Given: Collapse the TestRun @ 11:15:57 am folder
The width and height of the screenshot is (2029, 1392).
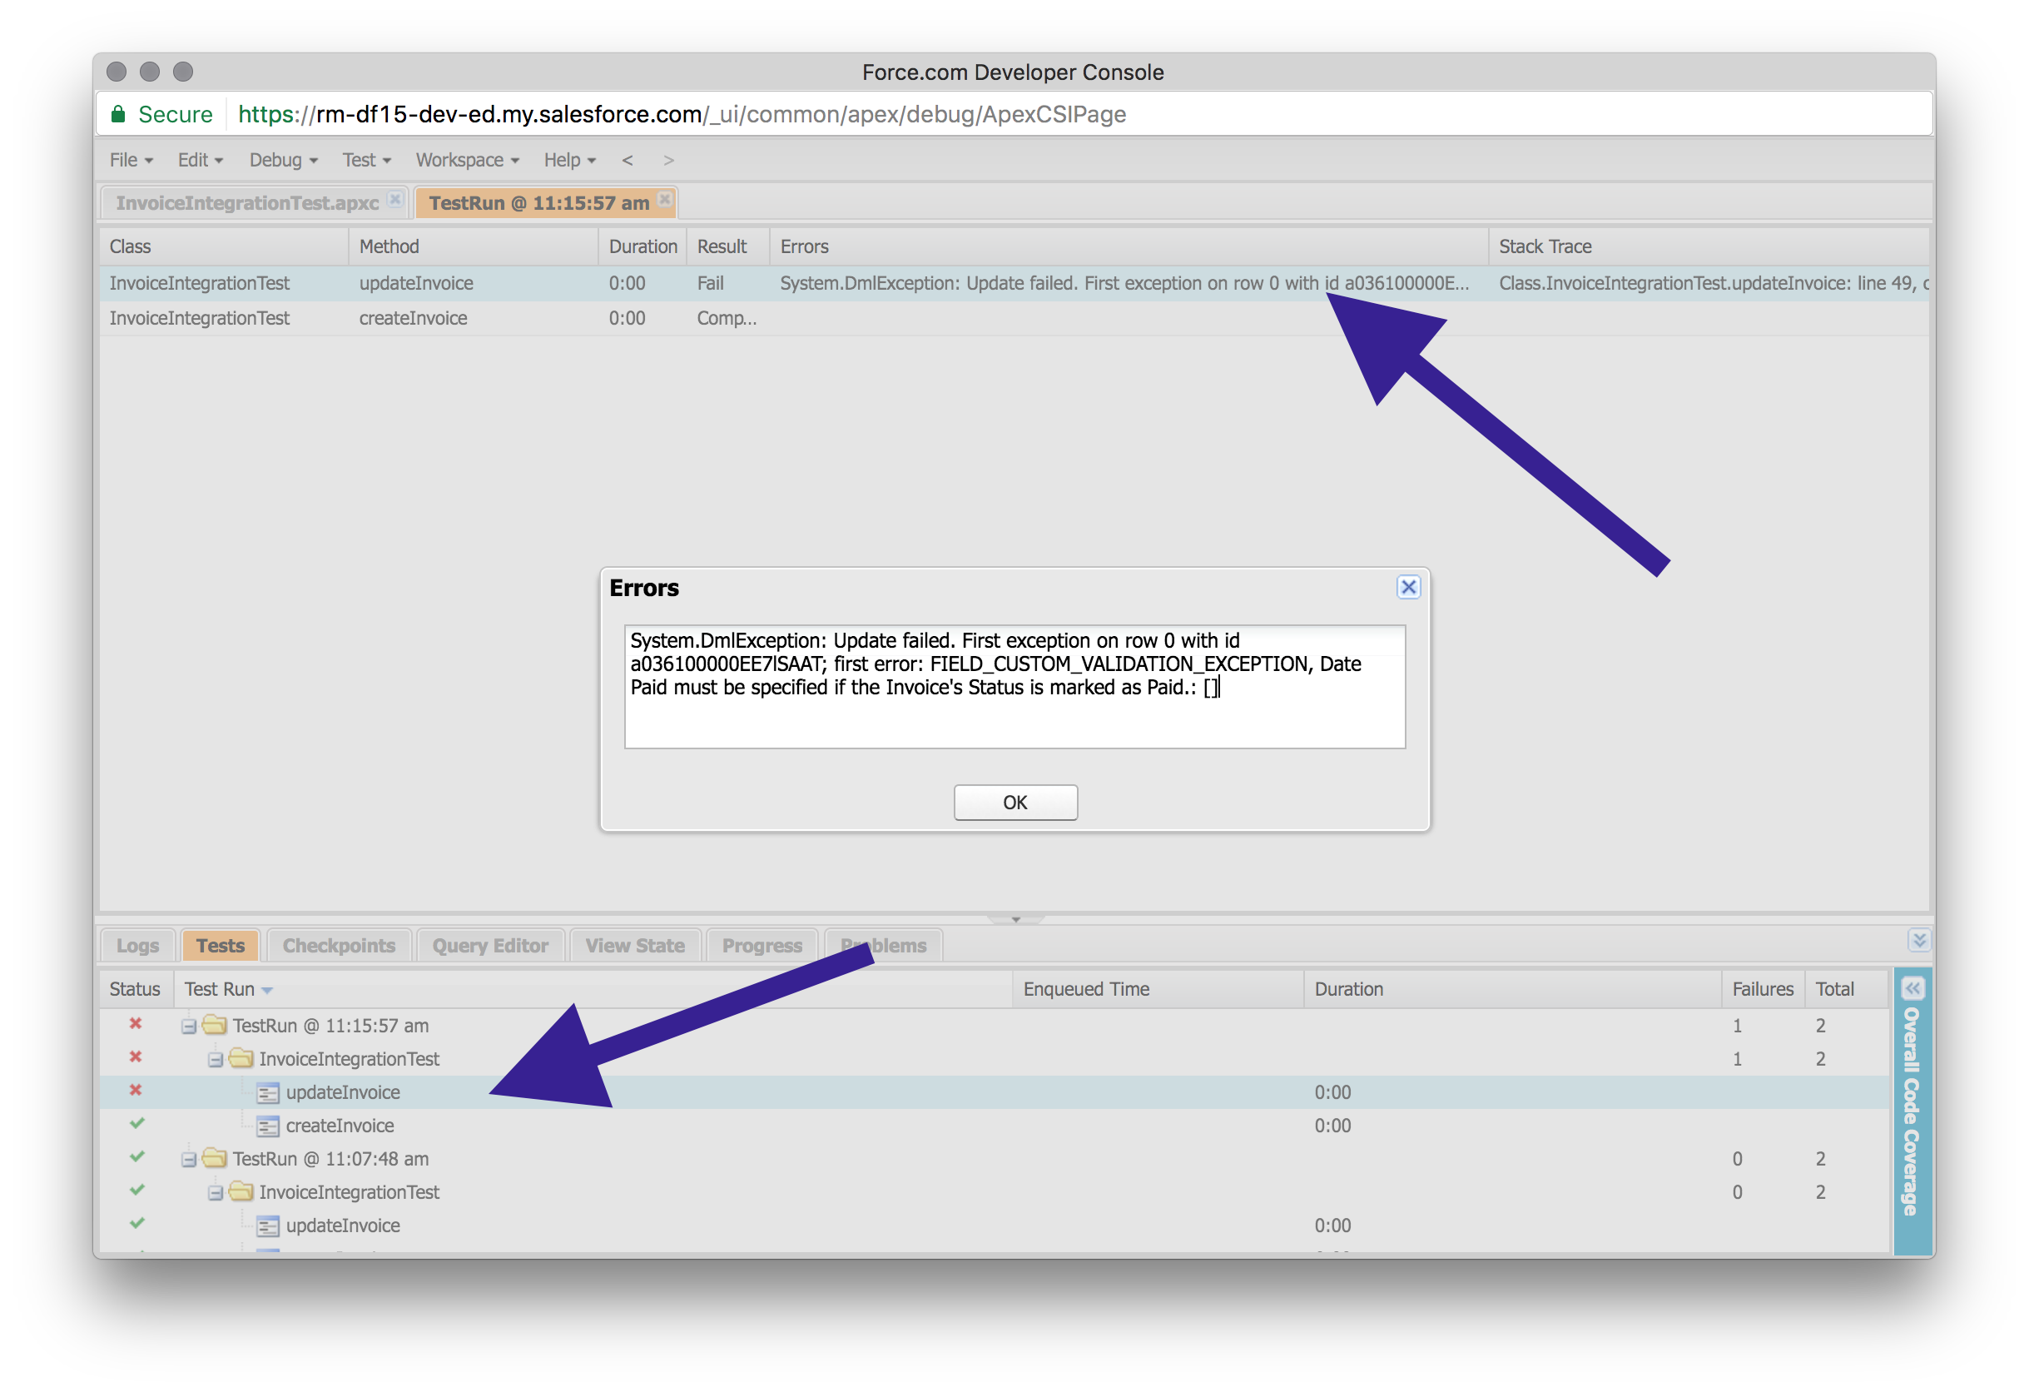Looking at the screenshot, I should 189,1026.
